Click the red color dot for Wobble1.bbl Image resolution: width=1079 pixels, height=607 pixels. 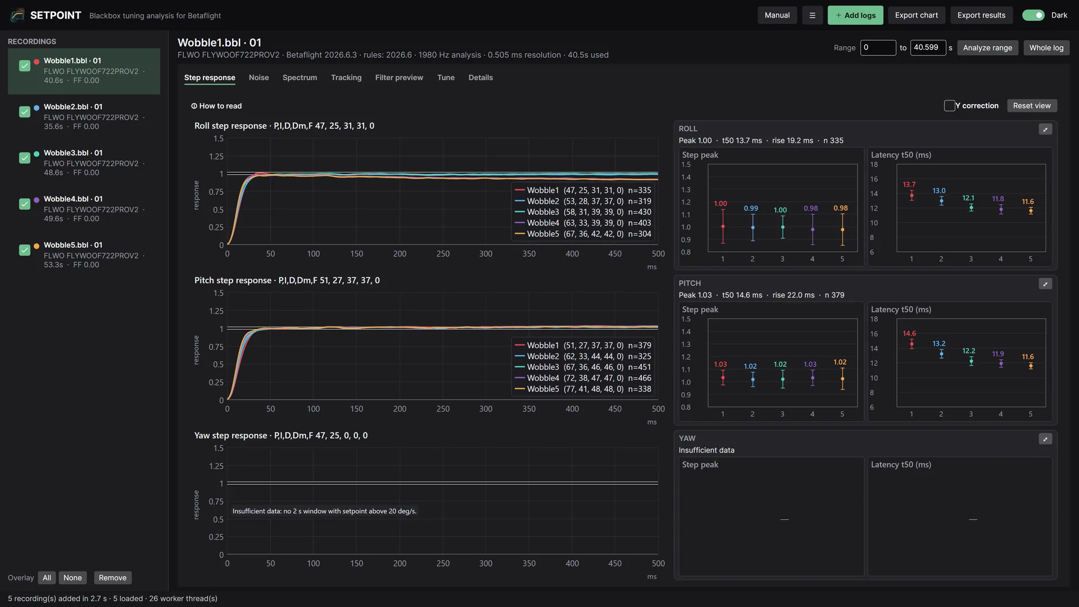(x=37, y=61)
